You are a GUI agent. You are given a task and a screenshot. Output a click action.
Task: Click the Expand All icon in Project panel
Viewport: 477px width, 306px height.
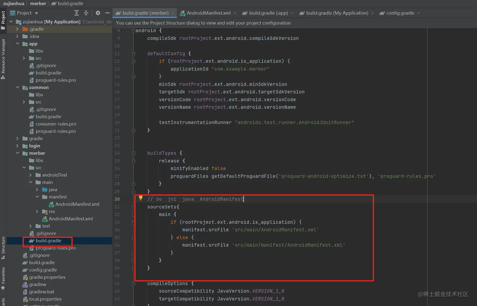click(x=76, y=13)
